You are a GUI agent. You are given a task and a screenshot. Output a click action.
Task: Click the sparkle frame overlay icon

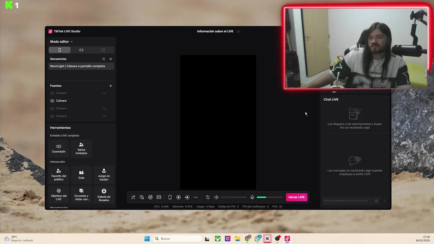(x=159, y=197)
